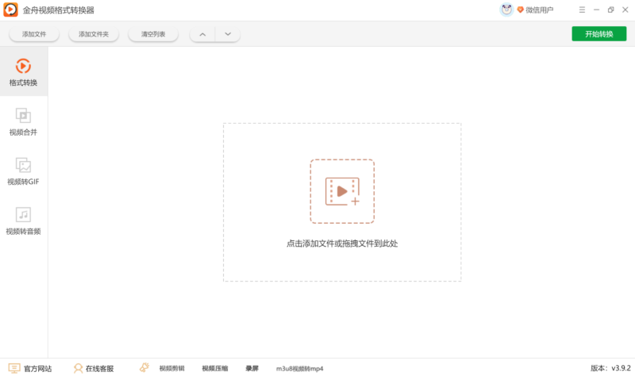Move the file up with up chevron
Image resolution: width=635 pixels, height=376 pixels.
pos(202,34)
